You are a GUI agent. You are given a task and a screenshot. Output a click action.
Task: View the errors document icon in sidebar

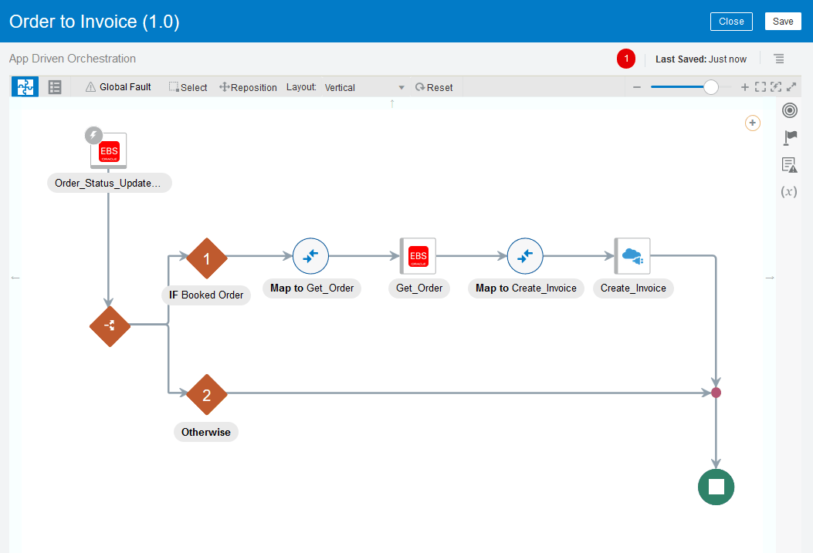click(789, 164)
